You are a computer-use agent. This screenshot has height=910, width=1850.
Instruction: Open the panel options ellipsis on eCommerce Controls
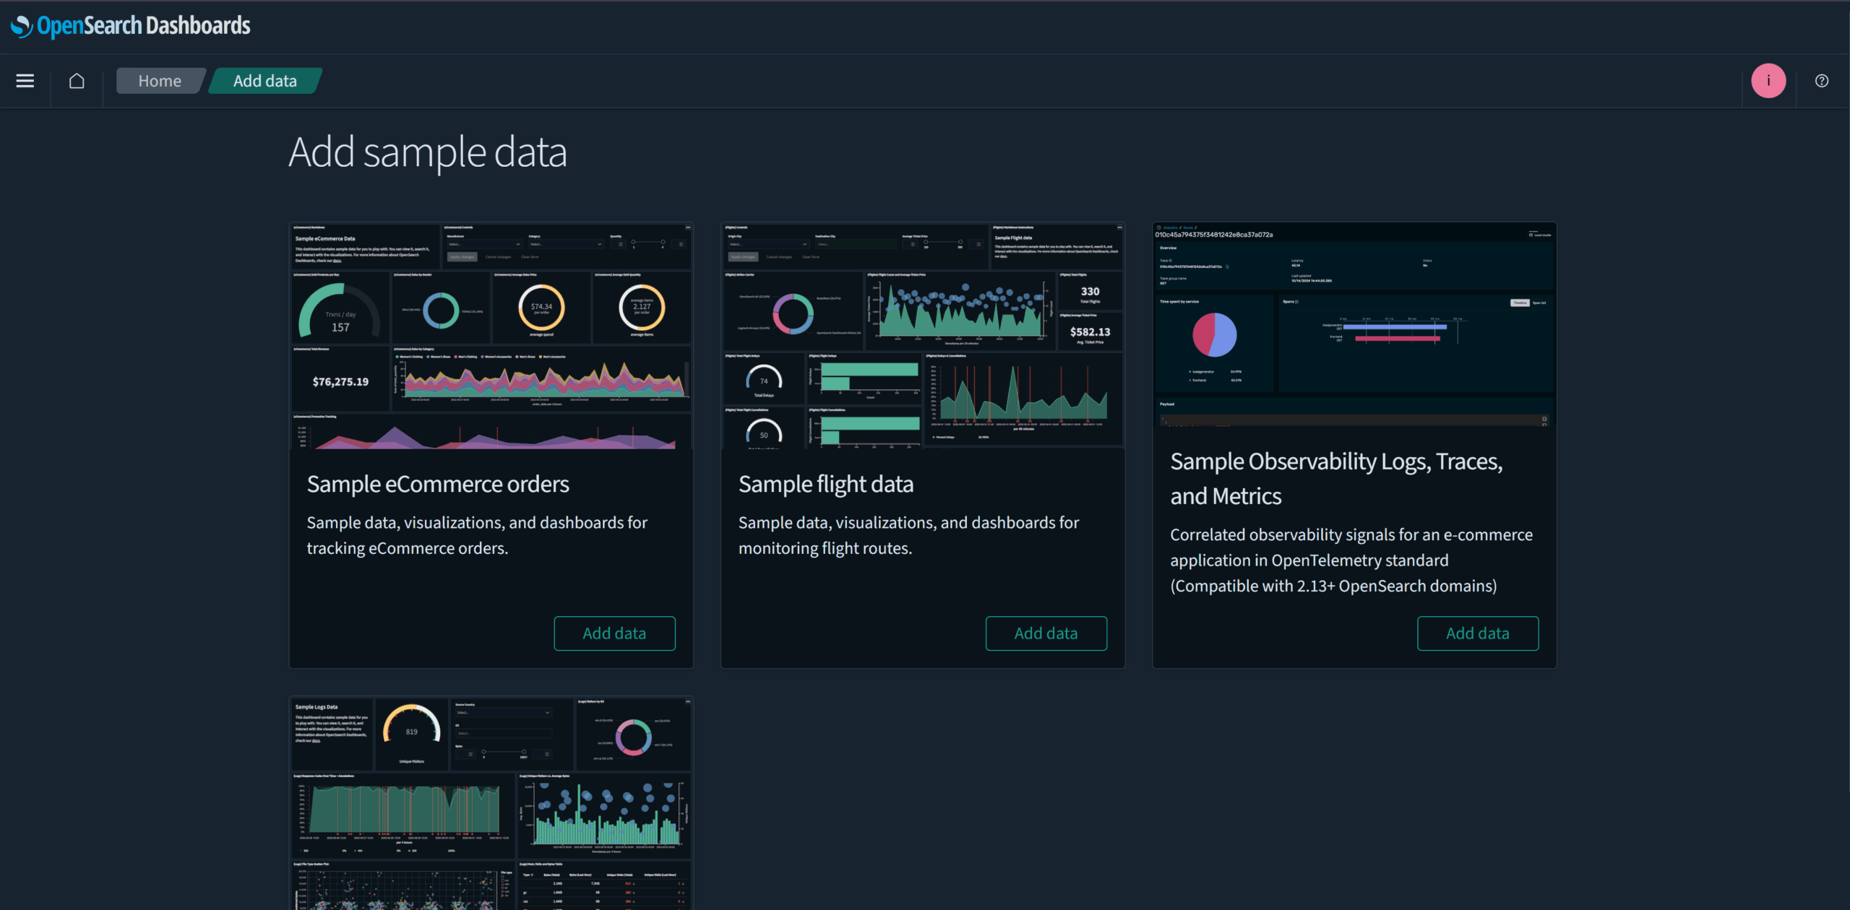(688, 227)
